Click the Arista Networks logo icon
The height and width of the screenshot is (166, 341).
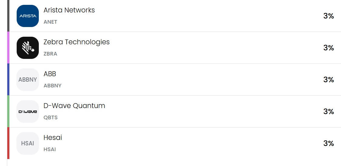click(28, 16)
